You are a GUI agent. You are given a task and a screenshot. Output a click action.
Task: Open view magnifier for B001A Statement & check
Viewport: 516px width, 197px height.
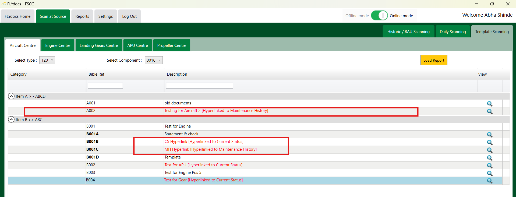tap(490, 135)
